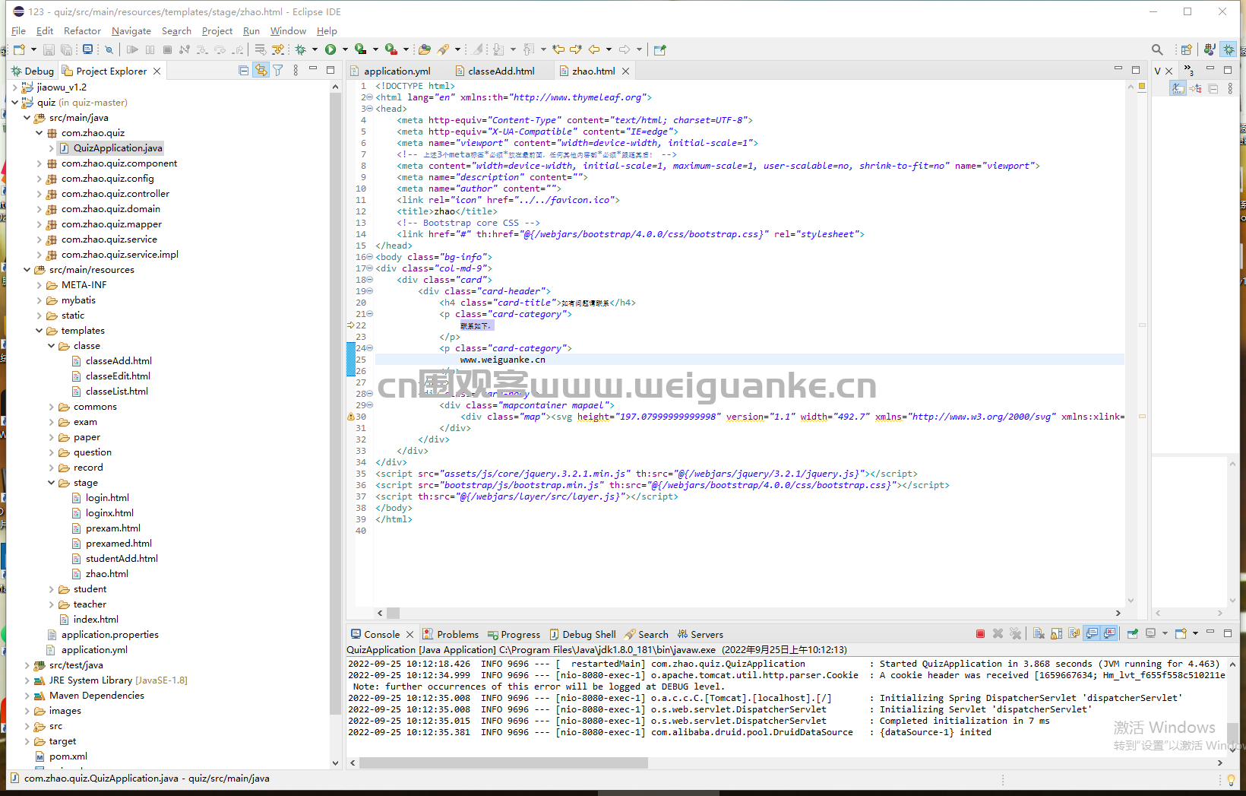Open the Display Selected Console dropdown
This screenshot has height=796, width=1246.
click(x=1165, y=633)
